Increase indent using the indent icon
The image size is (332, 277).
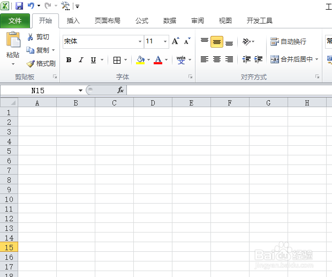pyautogui.click(x=258, y=59)
